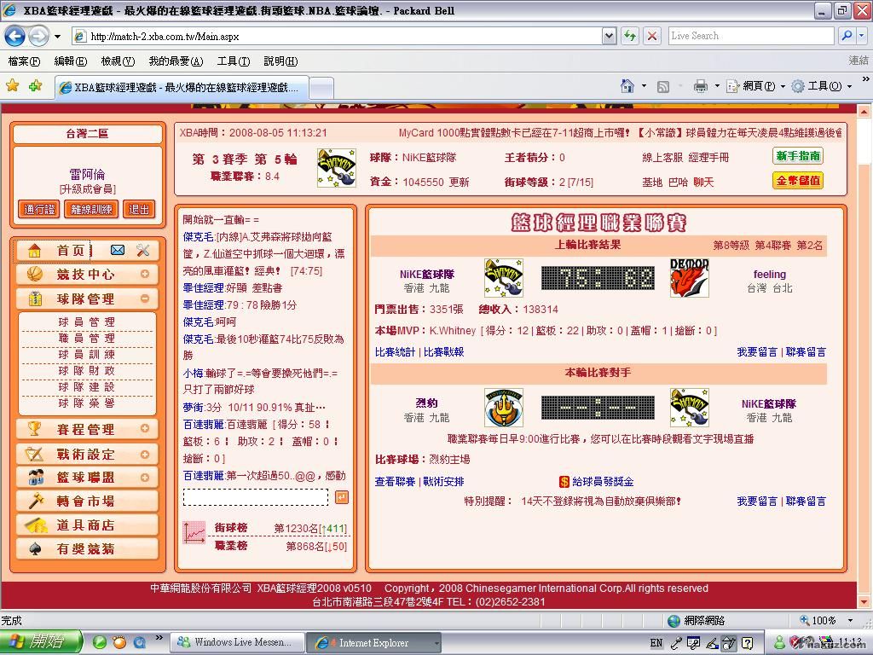This screenshot has height=655, width=873.
Task: Click the Add to Favorites star-plus icon
Action: point(36,86)
